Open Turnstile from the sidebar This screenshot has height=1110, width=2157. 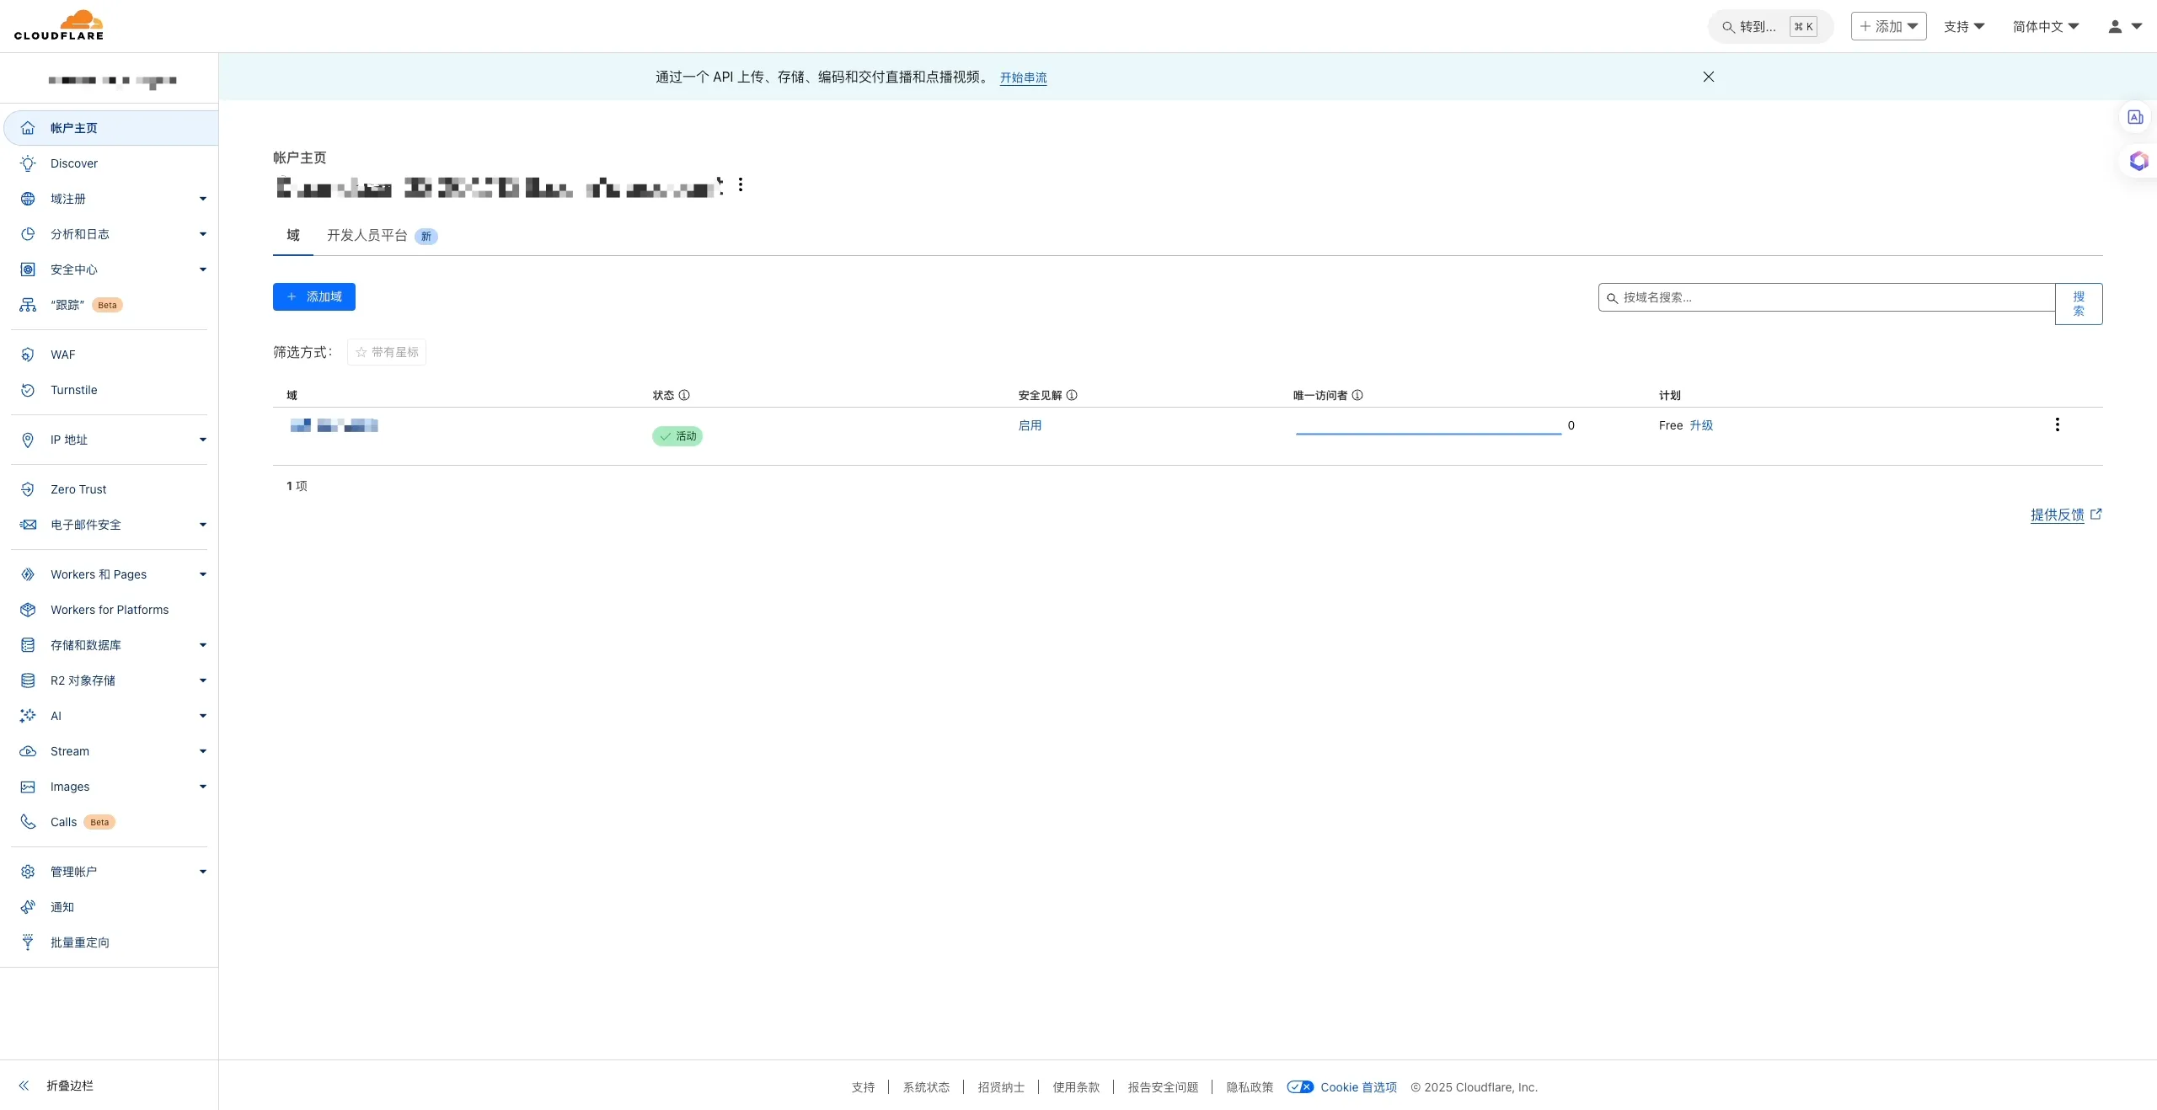[73, 390]
